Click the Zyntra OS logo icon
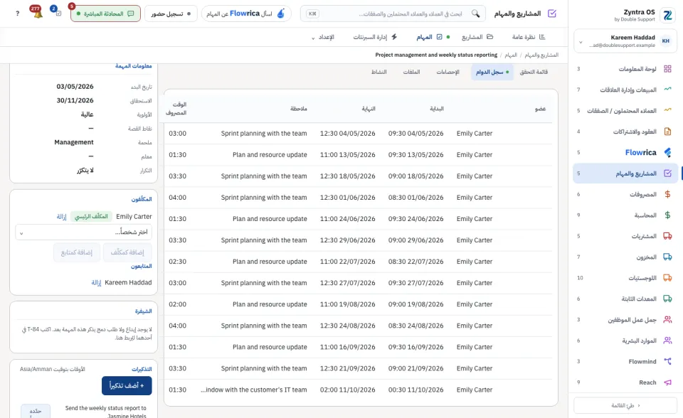 pos(667,15)
